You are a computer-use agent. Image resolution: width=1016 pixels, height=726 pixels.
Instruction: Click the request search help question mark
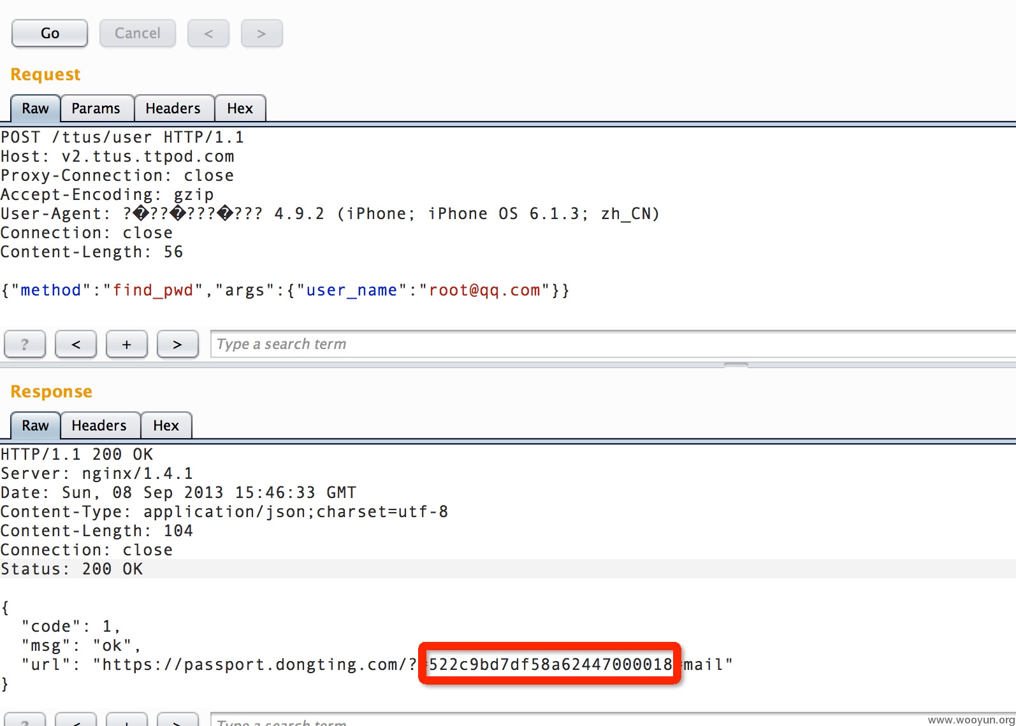tap(25, 345)
